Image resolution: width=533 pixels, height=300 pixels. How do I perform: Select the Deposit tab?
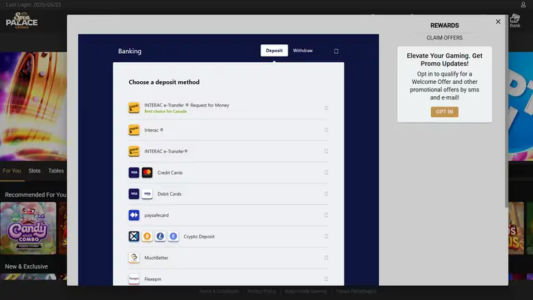coord(274,50)
